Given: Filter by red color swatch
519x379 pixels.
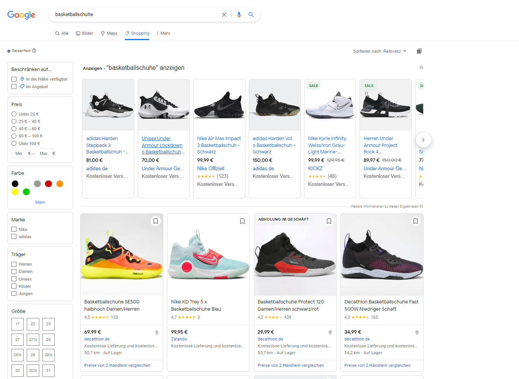Looking at the screenshot, I should pos(48,184).
